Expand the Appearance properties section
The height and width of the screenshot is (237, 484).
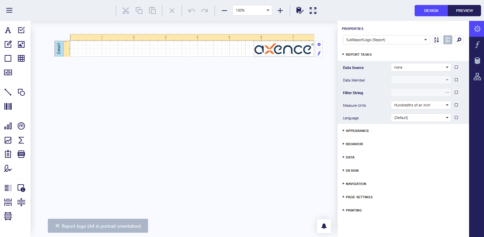357,131
